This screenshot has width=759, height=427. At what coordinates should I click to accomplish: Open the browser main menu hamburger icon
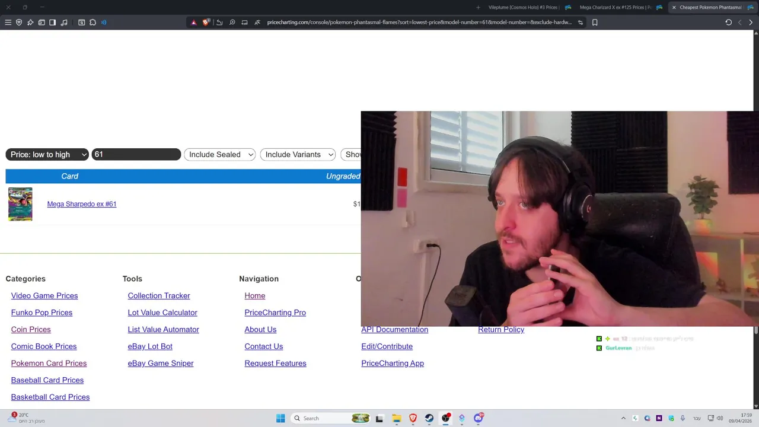8,23
